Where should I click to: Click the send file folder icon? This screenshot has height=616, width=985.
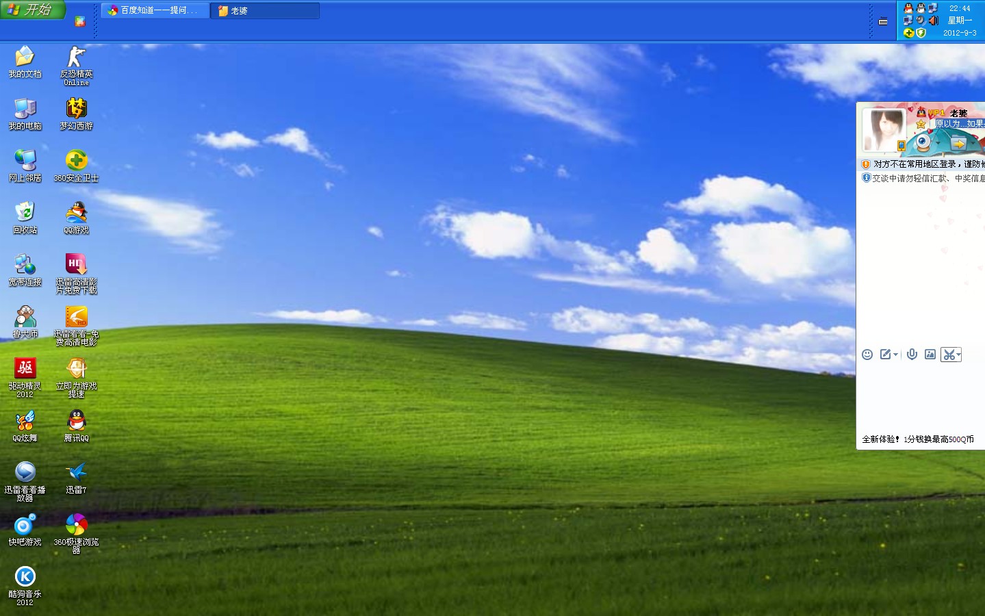[959, 144]
